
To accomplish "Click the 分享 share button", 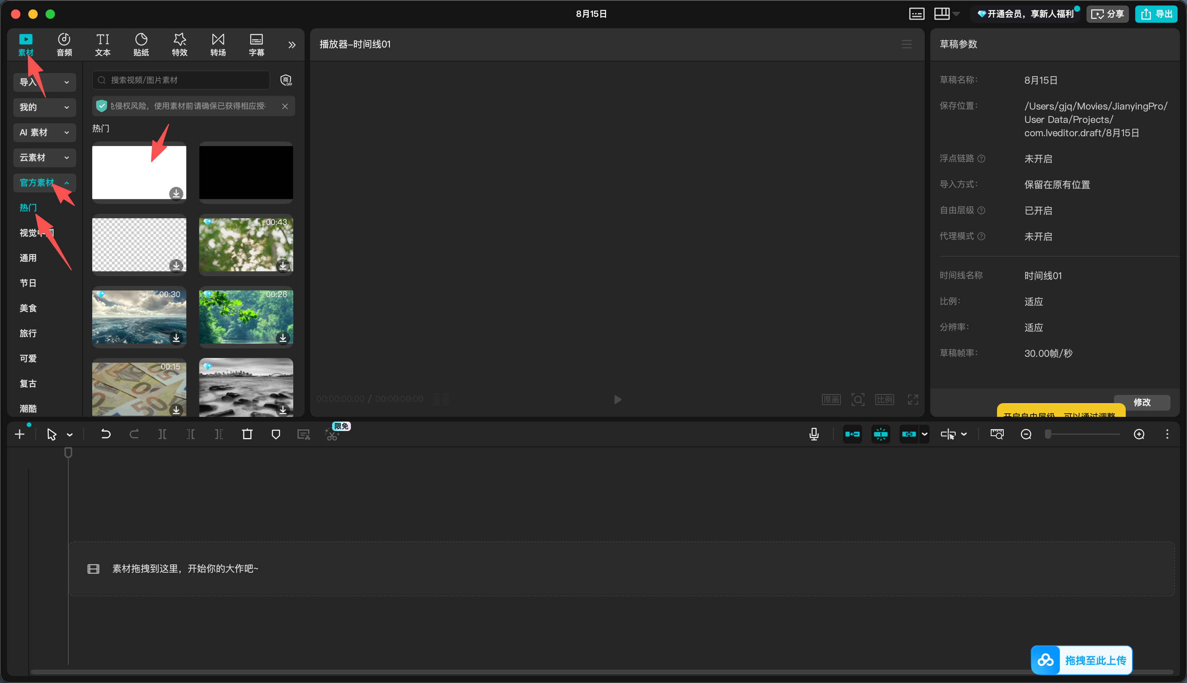I will pyautogui.click(x=1107, y=14).
